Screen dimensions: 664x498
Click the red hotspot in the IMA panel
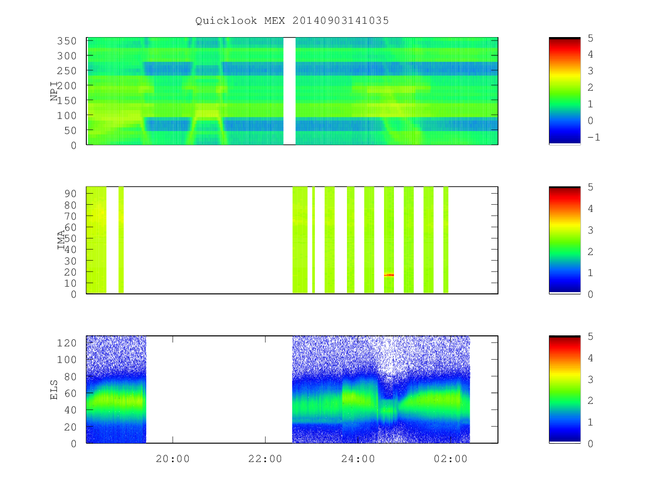coord(389,274)
